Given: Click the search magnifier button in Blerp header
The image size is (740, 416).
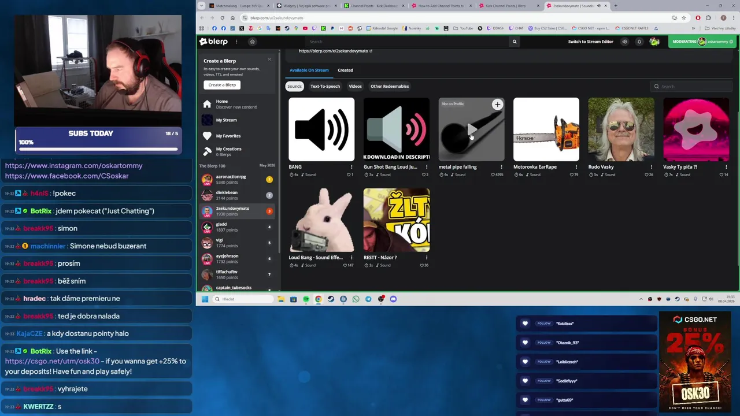Looking at the screenshot, I should tap(515, 42).
